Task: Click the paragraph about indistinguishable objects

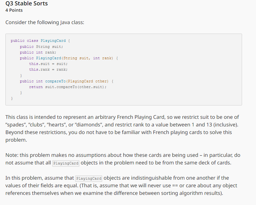Action: [124, 185]
